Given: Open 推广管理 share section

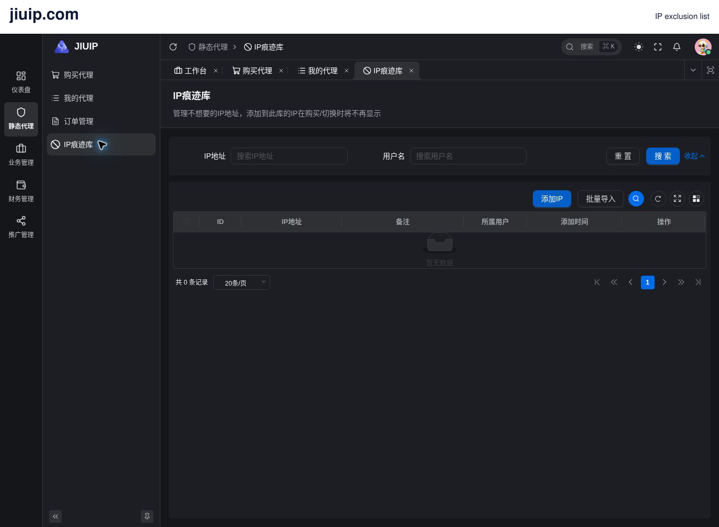Looking at the screenshot, I should point(21,227).
